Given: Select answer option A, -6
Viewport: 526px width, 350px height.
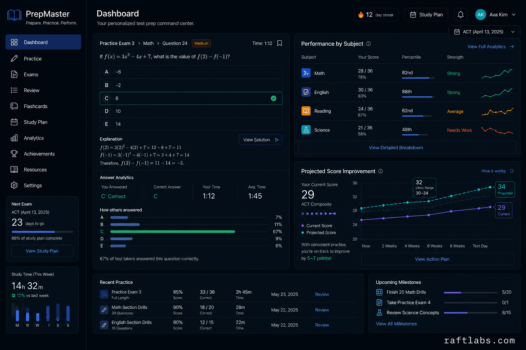Looking at the screenshot, I should 191,72.
